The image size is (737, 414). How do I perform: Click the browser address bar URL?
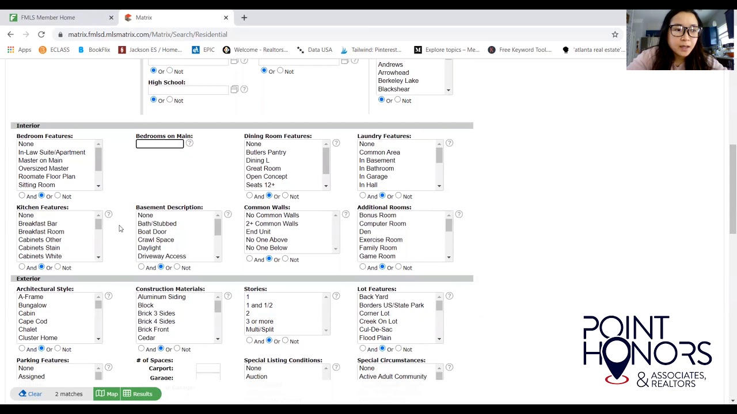[x=147, y=34]
